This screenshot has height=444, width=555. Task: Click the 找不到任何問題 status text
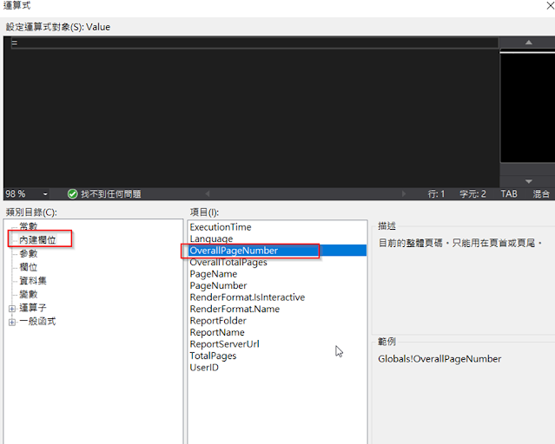tap(111, 194)
